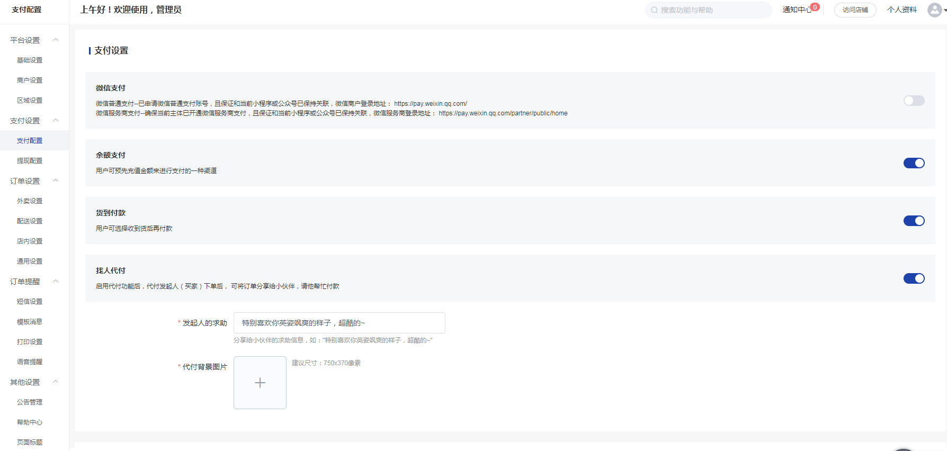Go to 通用设置 page

(30, 261)
